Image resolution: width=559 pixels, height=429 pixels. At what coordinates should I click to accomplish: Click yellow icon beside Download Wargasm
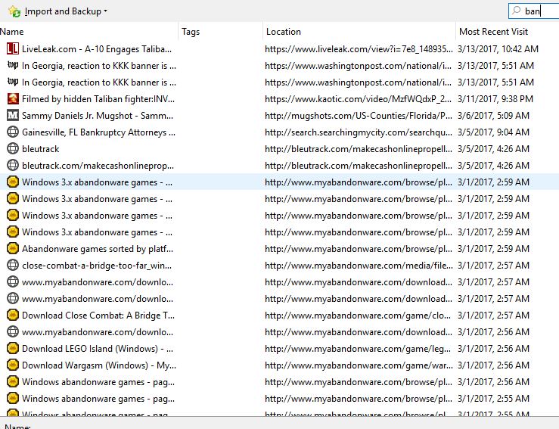tap(12, 365)
